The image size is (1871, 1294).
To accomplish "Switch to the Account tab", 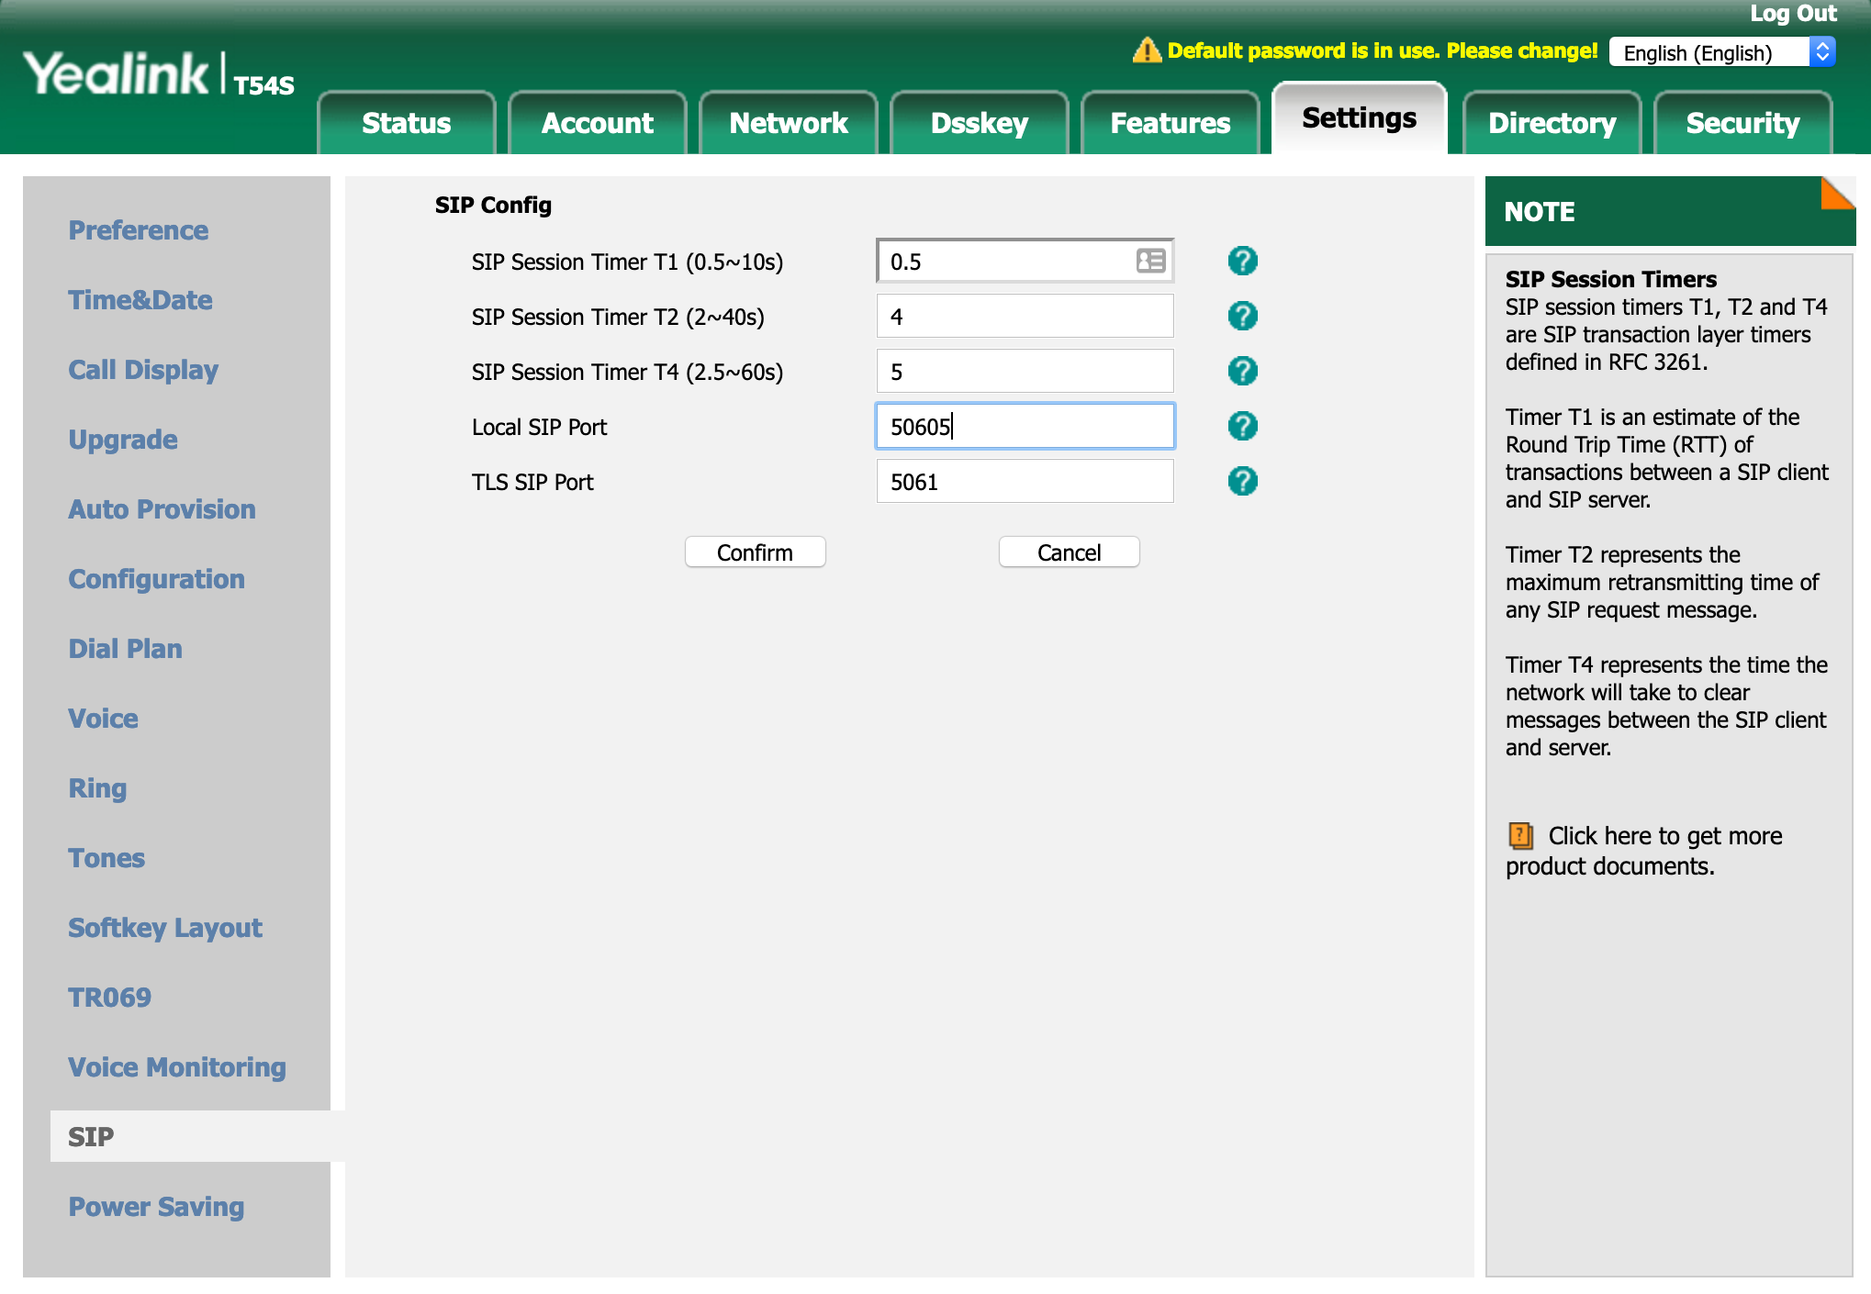I will click(x=597, y=123).
